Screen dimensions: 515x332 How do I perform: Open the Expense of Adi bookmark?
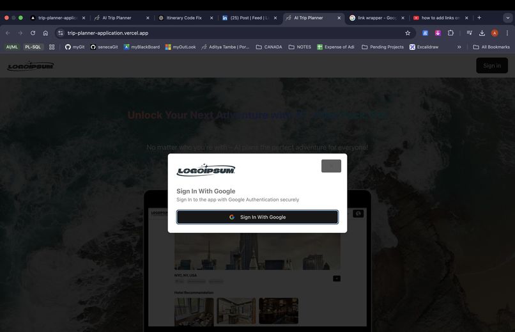[x=335, y=47]
